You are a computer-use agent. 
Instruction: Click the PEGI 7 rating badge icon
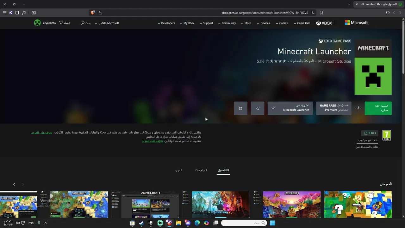387,135
